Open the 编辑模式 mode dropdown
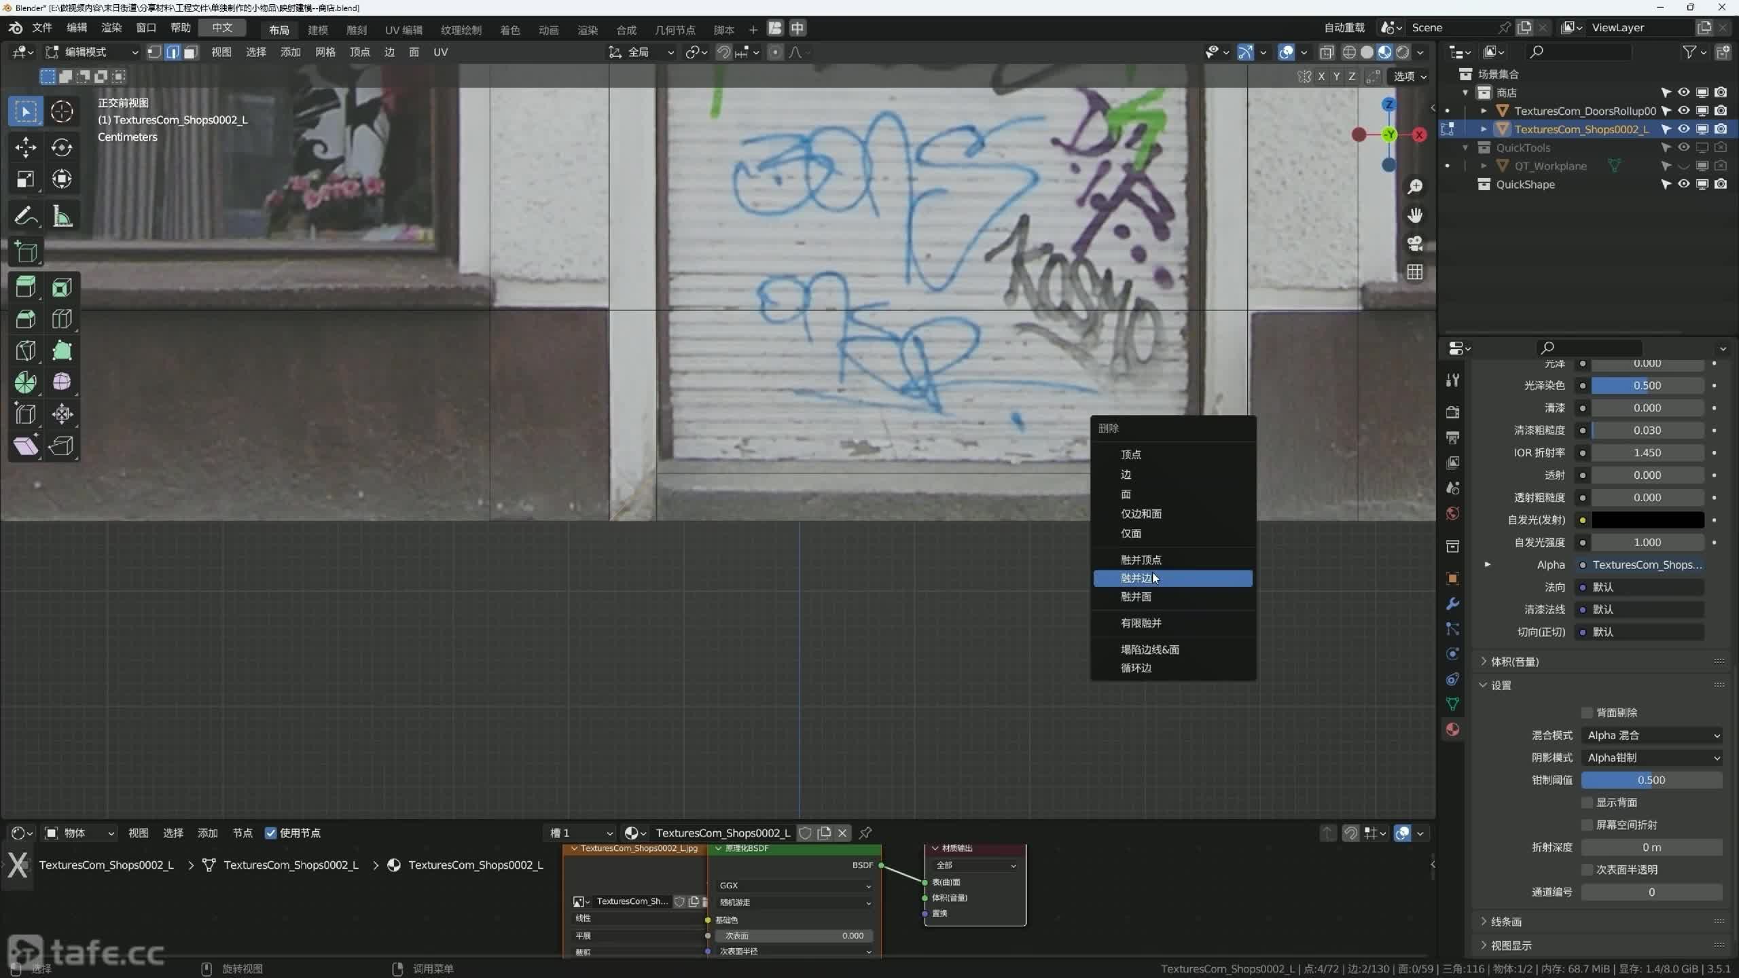The height and width of the screenshot is (978, 1739). pos(91,52)
